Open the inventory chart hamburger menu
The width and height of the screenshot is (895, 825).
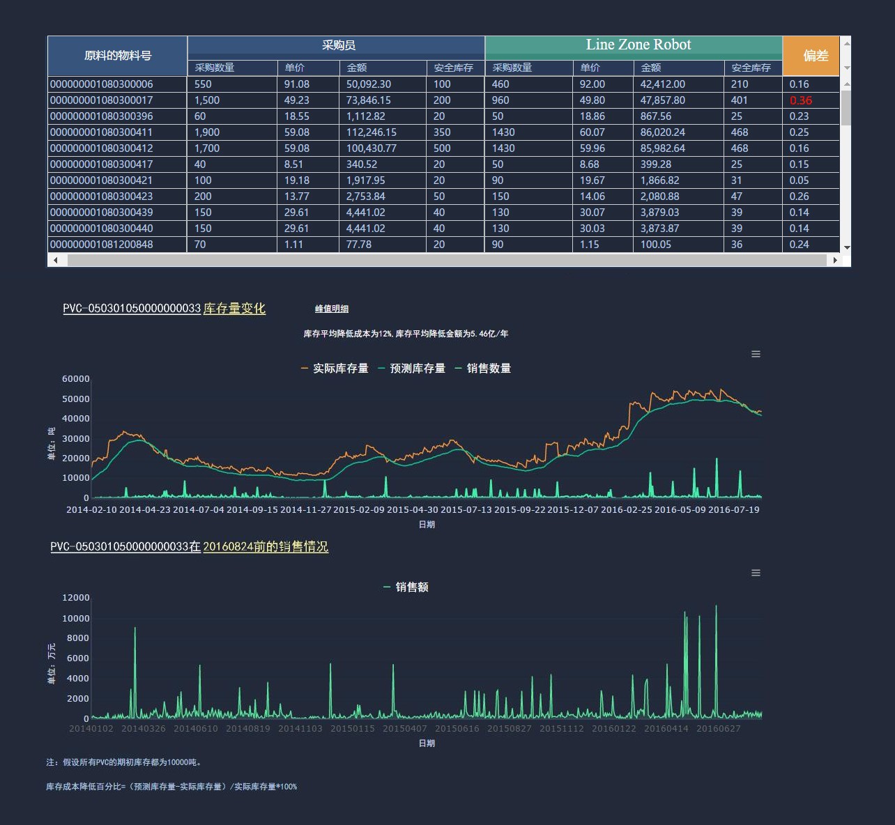(756, 354)
